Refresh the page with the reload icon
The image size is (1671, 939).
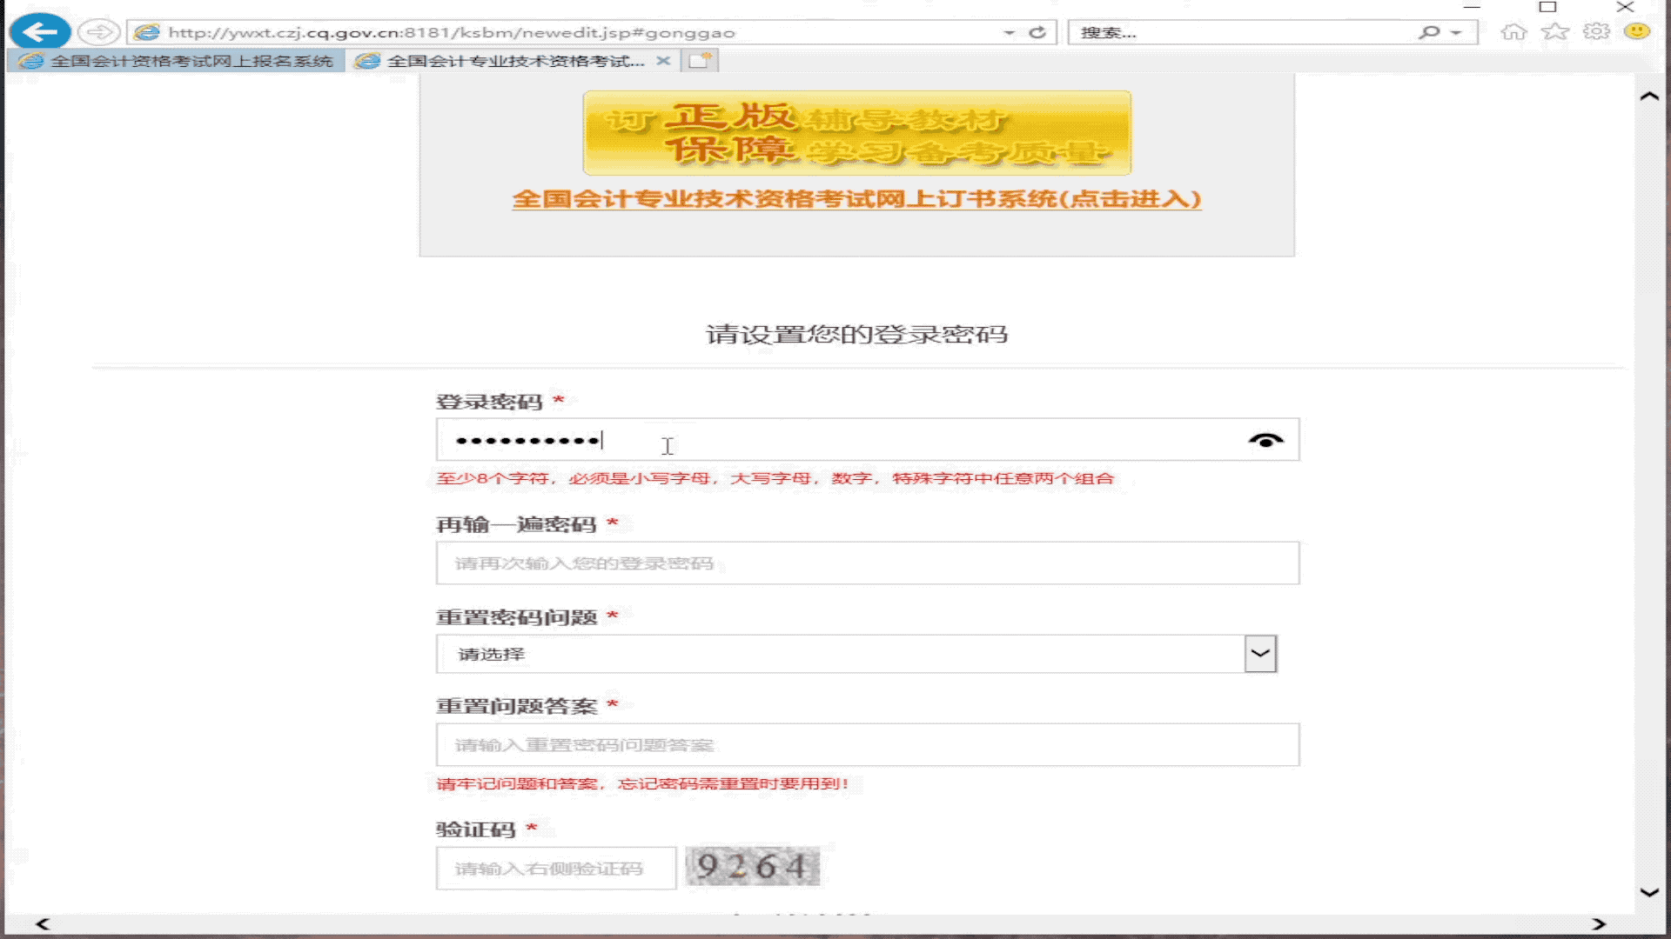(x=1037, y=32)
